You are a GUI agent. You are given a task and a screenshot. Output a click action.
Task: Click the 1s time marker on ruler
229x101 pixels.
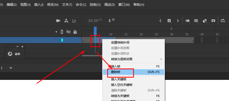click(x=171, y=29)
